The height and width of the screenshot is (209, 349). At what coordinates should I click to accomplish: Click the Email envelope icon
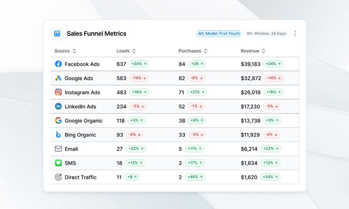tap(58, 148)
